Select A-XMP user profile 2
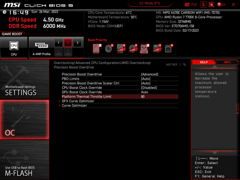The image size is (240, 180). click(68, 52)
